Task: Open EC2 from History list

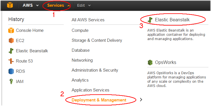Action: [20, 41]
